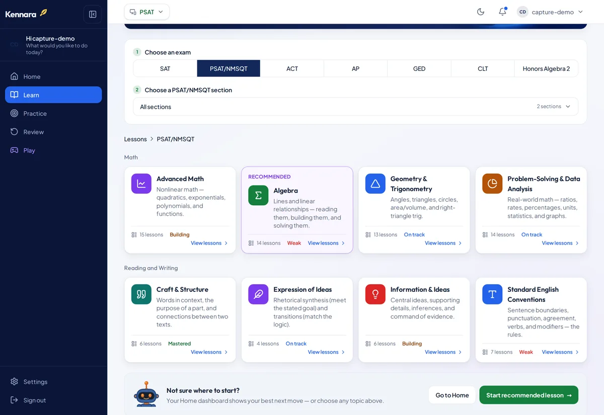The height and width of the screenshot is (415, 604).
Task: Open Settings in the sidebar
Action: point(53,382)
